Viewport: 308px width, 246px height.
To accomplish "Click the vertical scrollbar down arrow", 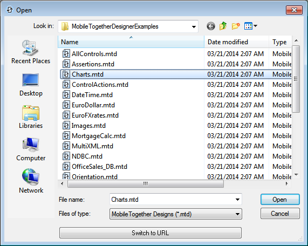I will tap(297, 174).
